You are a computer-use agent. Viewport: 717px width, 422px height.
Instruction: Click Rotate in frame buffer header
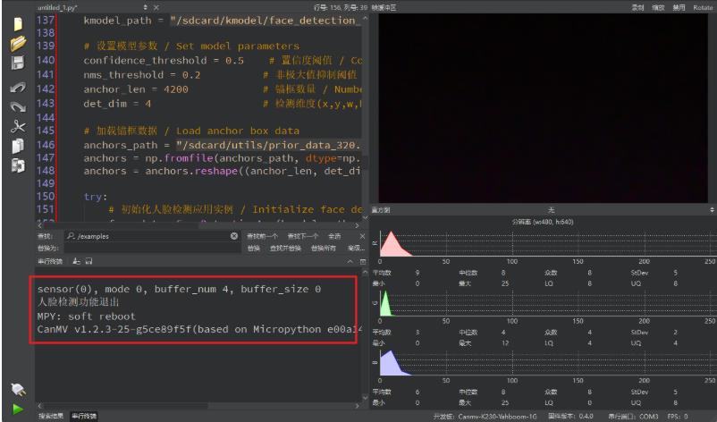pos(703,6)
